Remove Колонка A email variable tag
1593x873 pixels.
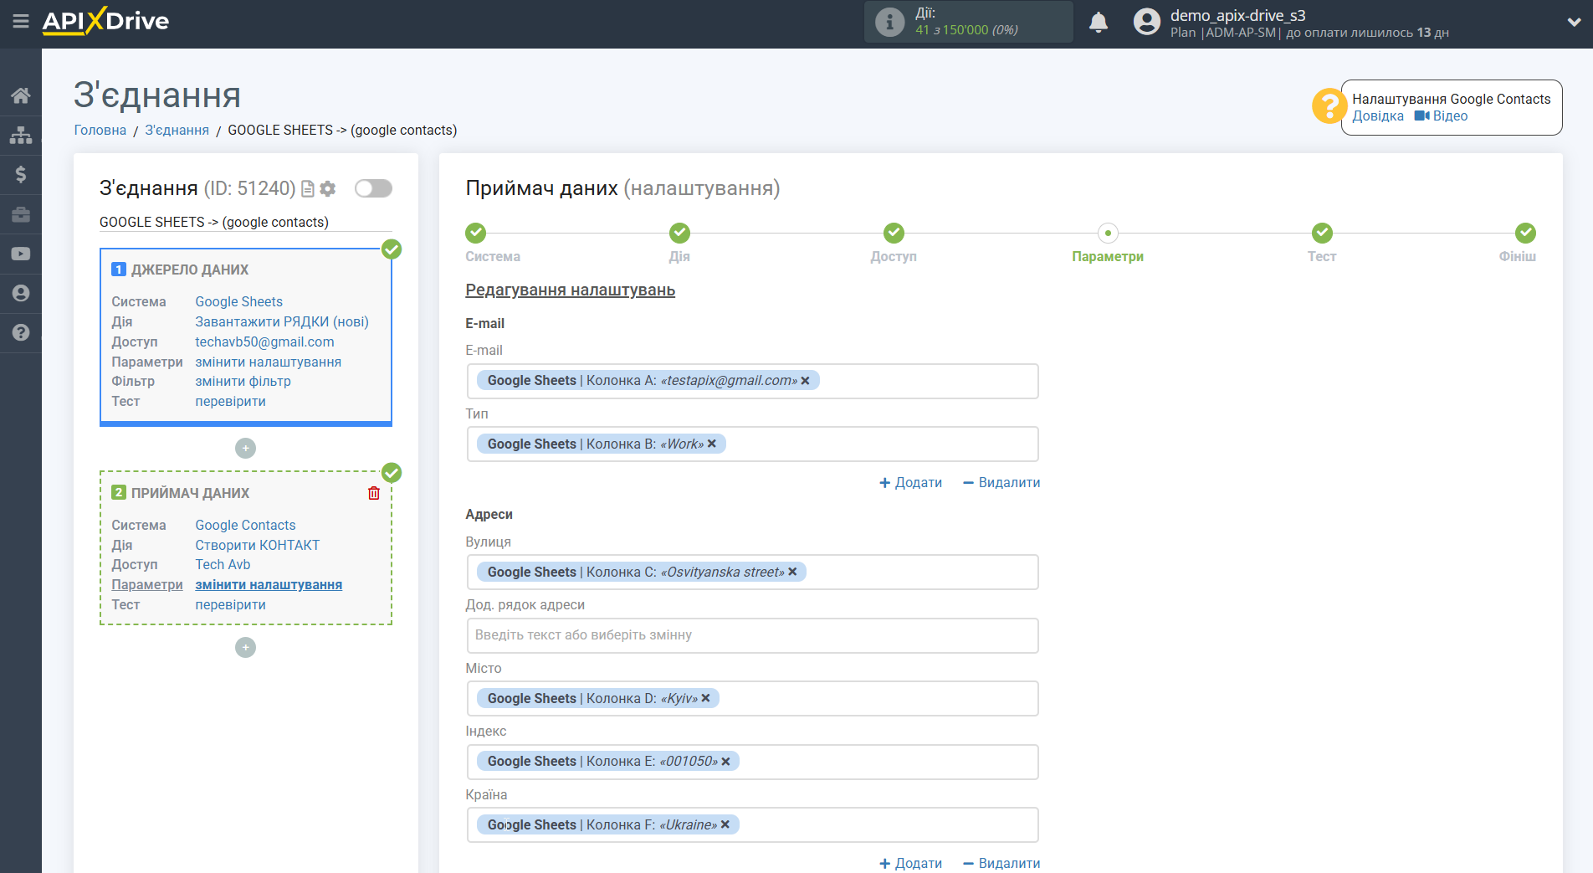pyautogui.click(x=805, y=381)
